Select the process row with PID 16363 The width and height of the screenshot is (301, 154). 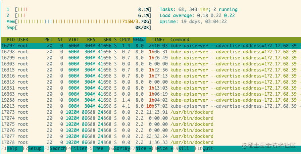(x=150, y=94)
